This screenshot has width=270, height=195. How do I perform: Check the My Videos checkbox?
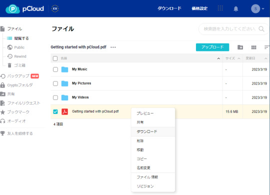coord(55,97)
